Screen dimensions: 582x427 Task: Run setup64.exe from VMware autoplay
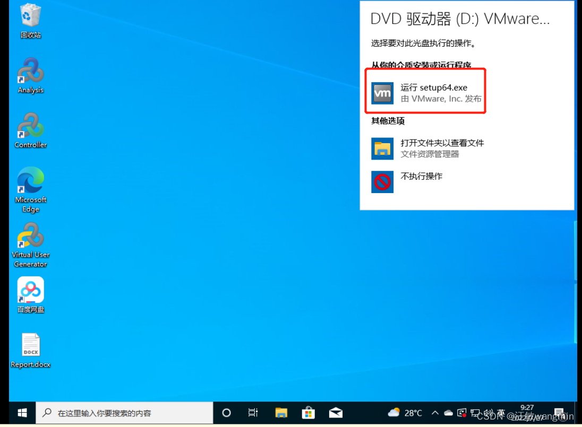426,93
